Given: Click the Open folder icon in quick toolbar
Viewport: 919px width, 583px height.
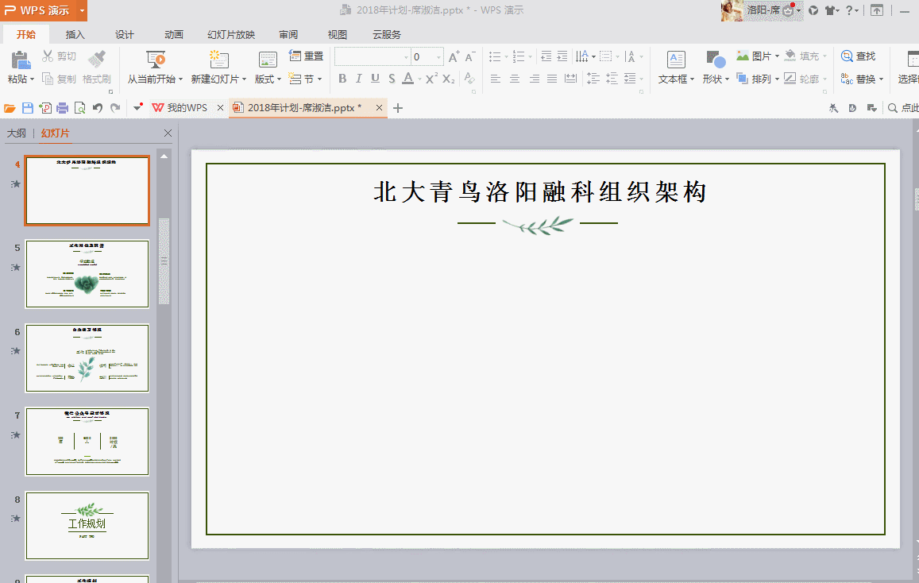Looking at the screenshot, I should click(10, 108).
